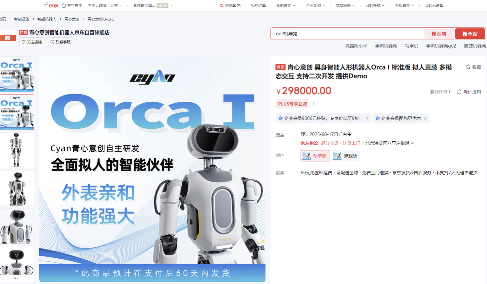The width and height of the screenshot is (487, 284).
Task: Click the 搜本店 search button
Action: [439, 34]
